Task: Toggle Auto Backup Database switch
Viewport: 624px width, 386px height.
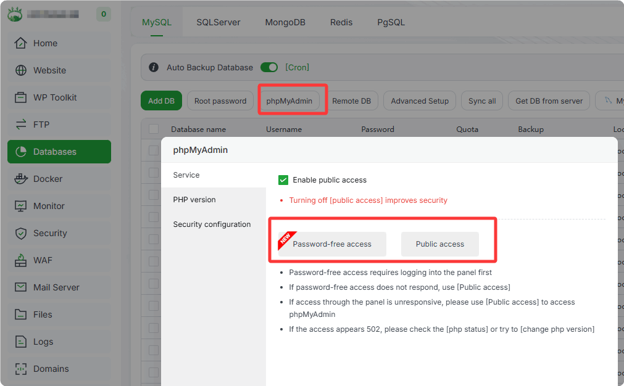Action: pyautogui.click(x=269, y=67)
